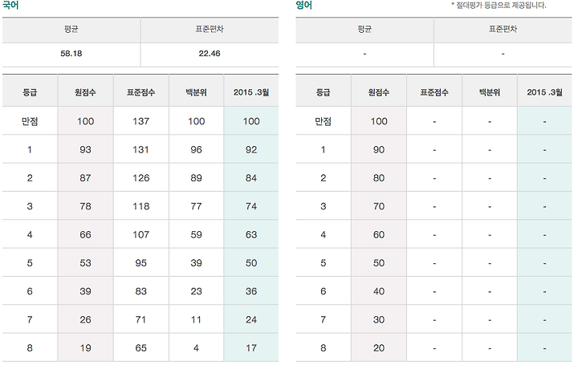The height and width of the screenshot is (369, 578).
Task: Click 영어 grade 6 원점수 40
Action: click(379, 291)
